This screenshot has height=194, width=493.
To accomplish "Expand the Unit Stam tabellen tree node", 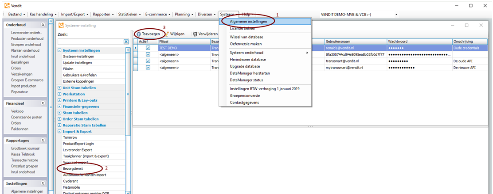I will (59, 88).
